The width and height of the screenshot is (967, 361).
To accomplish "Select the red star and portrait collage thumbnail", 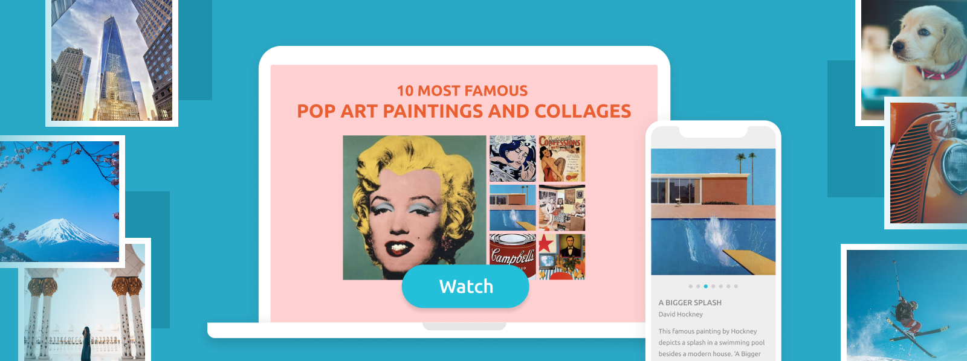I will coord(562,257).
